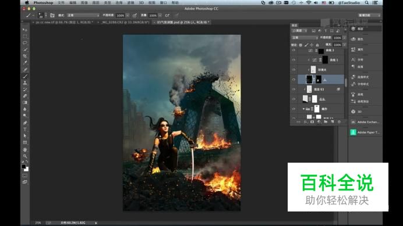Open brush opacity slider arrow
Image resolution: width=403 pixels, height=226 pixels.
[128, 15]
